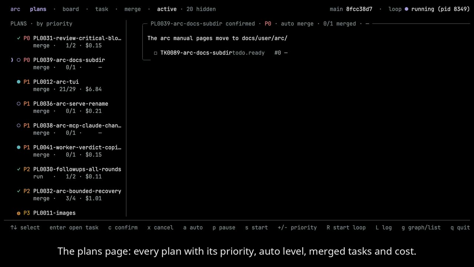Switch to the plans tab

38,9
